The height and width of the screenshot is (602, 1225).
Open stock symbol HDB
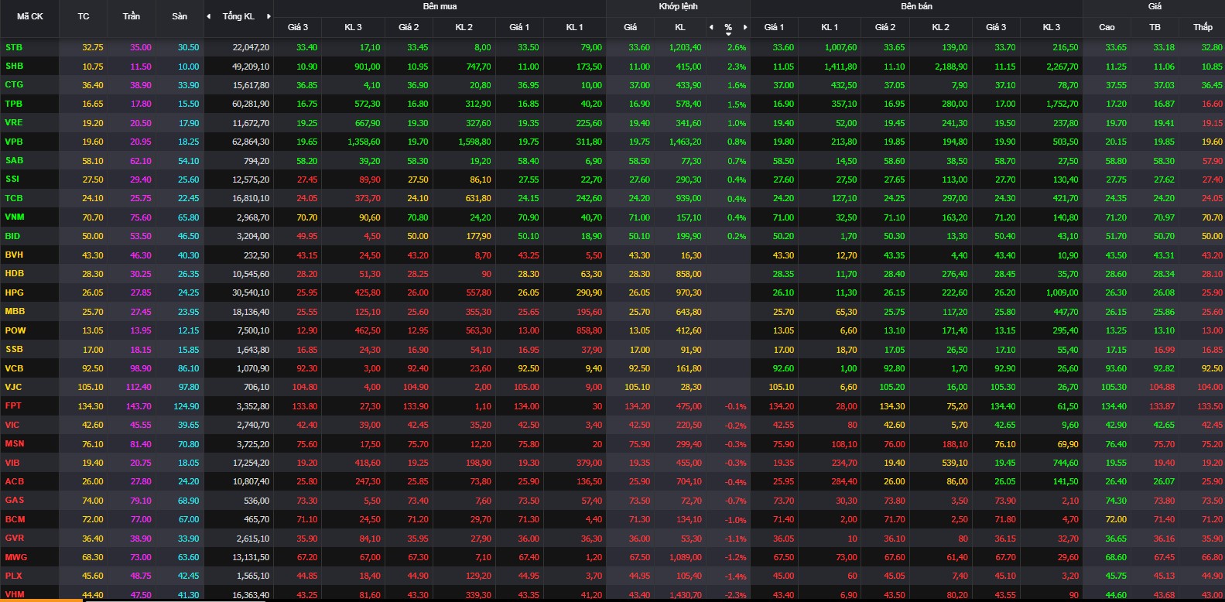point(14,273)
